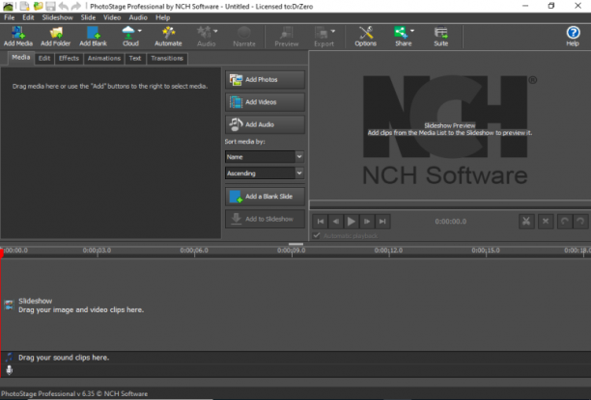The height and width of the screenshot is (400, 591).
Task: Open the Audio menu in menu bar
Action: coord(138,17)
